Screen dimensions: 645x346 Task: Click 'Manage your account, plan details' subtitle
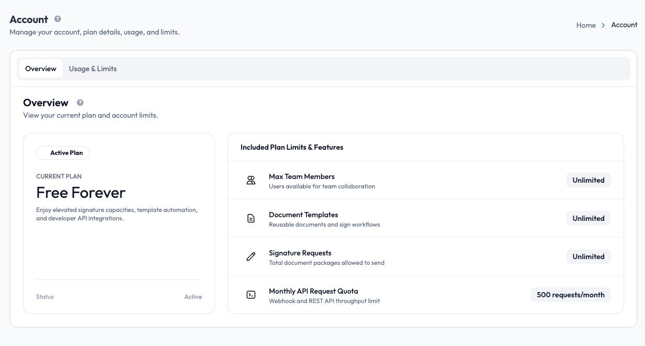coord(94,32)
